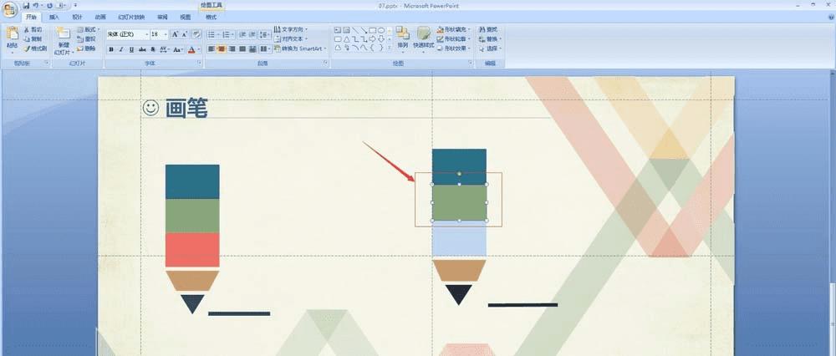Clear all text formatting
836x356 pixels.
[196, 34]
